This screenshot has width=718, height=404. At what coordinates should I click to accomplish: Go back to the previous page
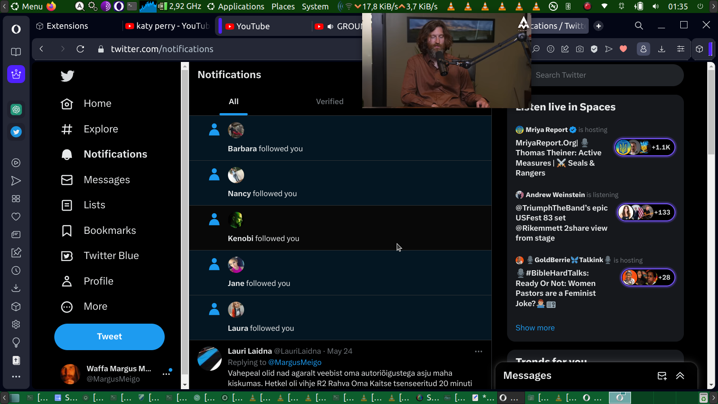click(41, 49)
